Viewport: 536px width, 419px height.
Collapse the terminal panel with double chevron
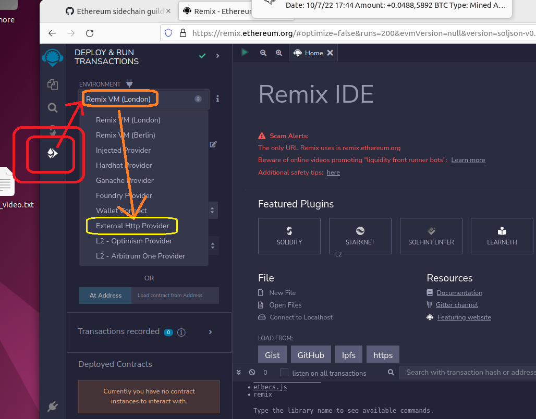click(x=239, y=373)
